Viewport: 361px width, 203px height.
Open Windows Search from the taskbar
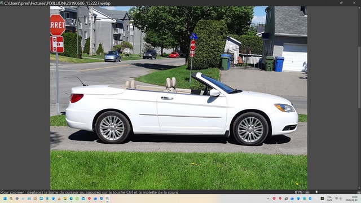click(11, 198)
